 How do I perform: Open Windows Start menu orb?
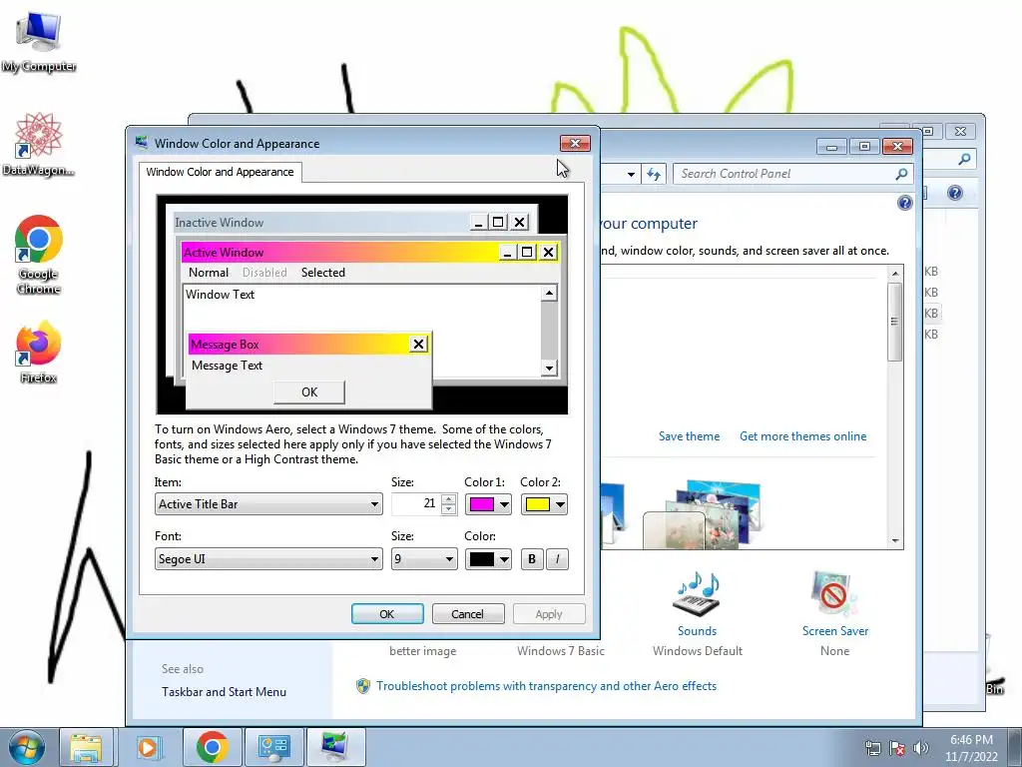[x=26, y=747]
